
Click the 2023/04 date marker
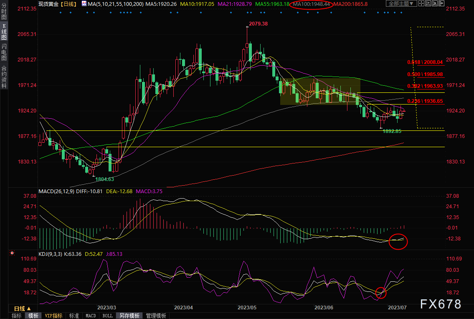click(x=183, y=307)
